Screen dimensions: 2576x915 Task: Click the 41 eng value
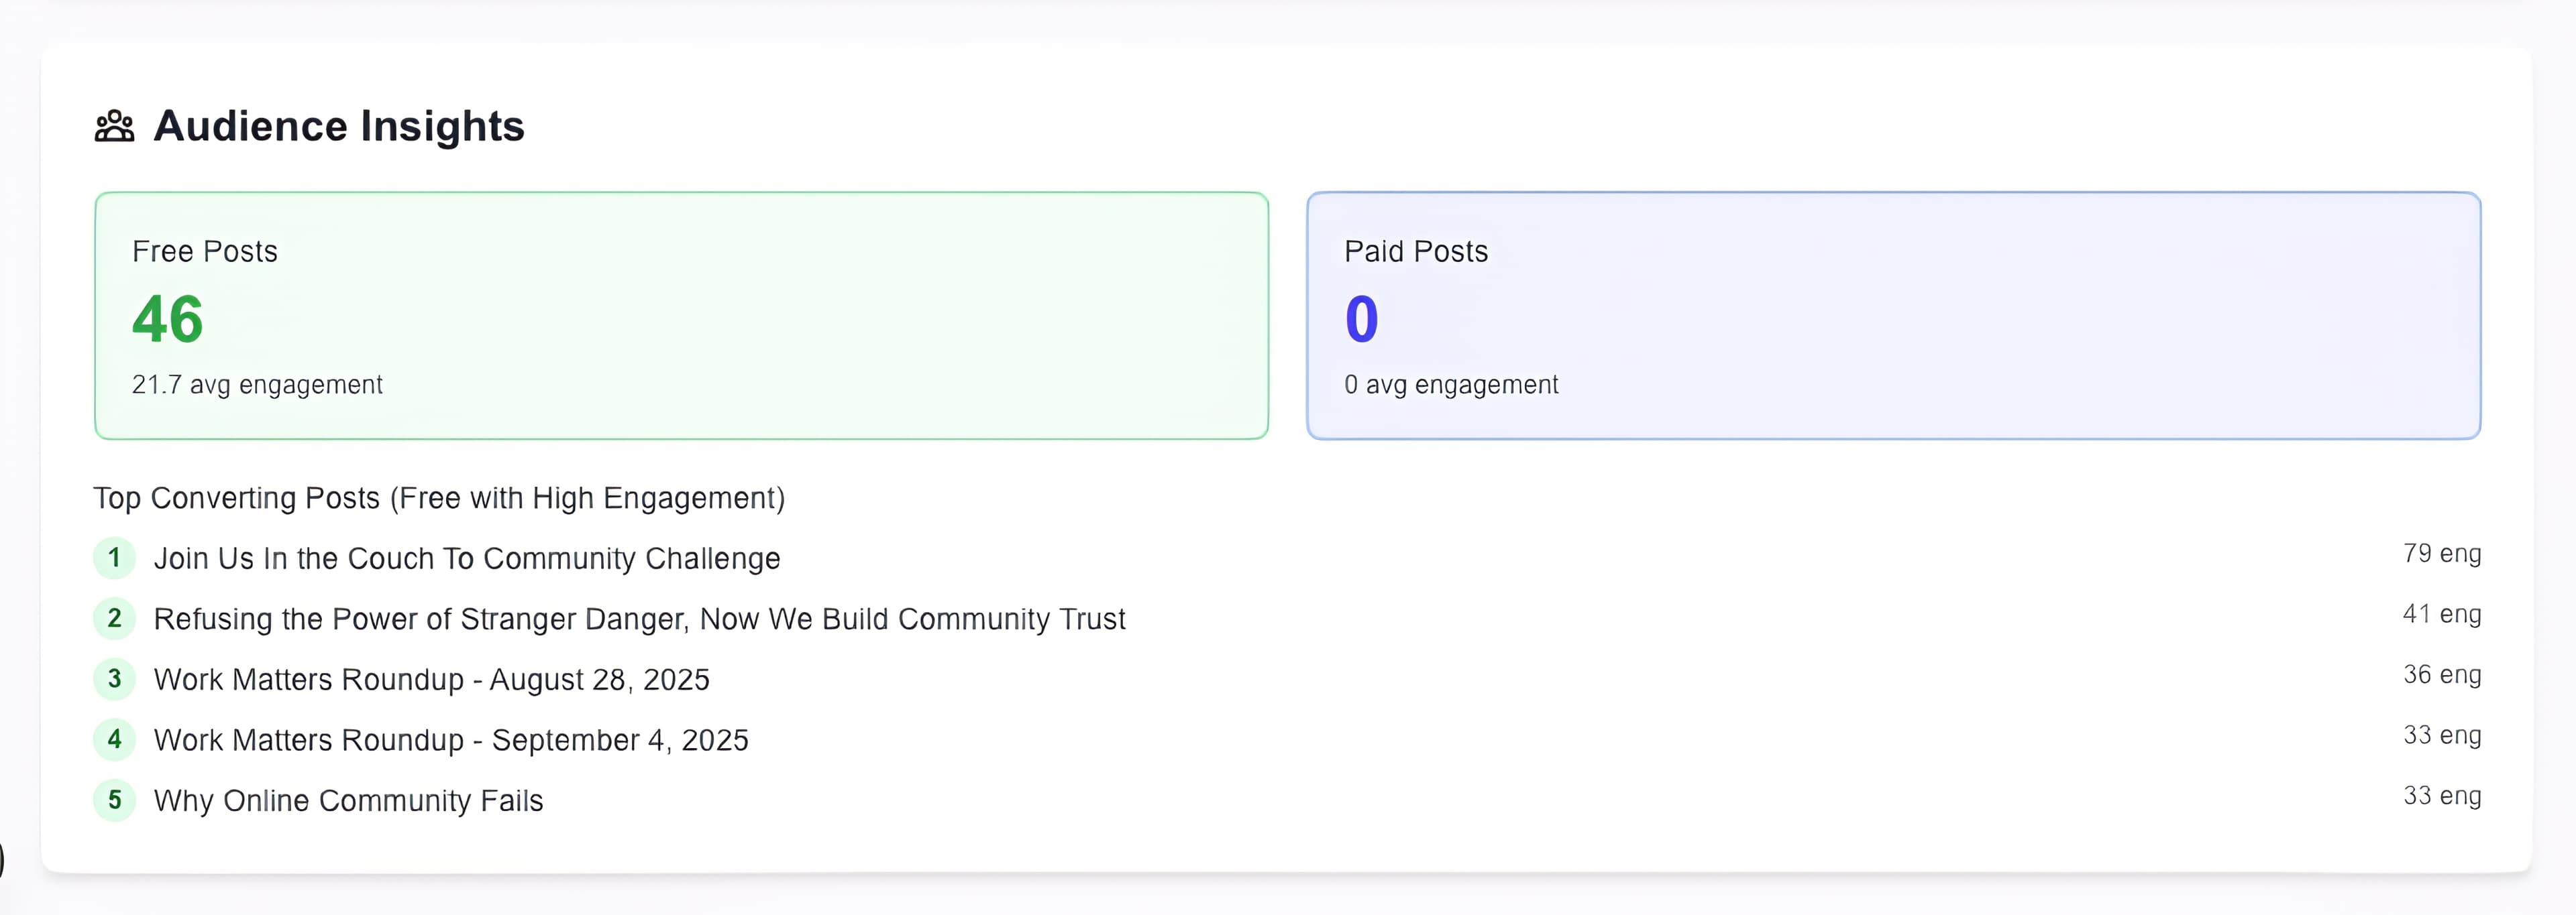pos(2441,614)
